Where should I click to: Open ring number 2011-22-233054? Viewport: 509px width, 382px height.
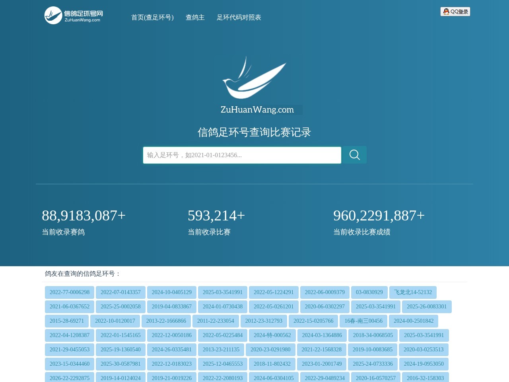click(216, 321)
